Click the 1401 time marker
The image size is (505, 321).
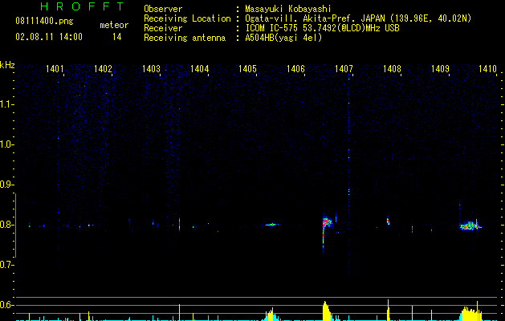[55, 68]
